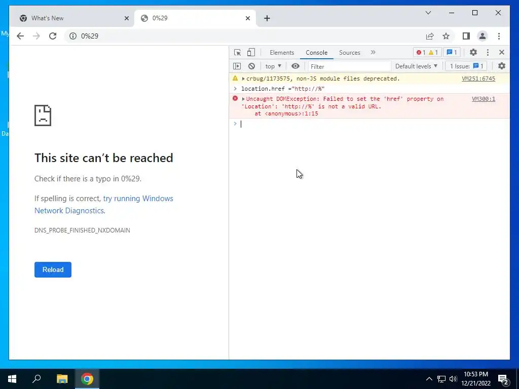Open the Chrome profile avatar
The width and height of the screenshot is (519, 389).
tap(483, 36)
